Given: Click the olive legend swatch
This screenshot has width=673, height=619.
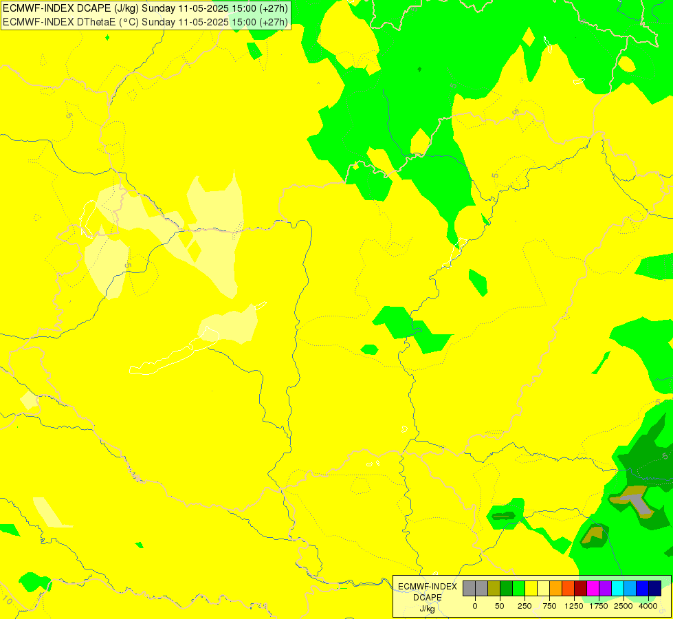Looking at the screenshot, I should coord(494,589).
